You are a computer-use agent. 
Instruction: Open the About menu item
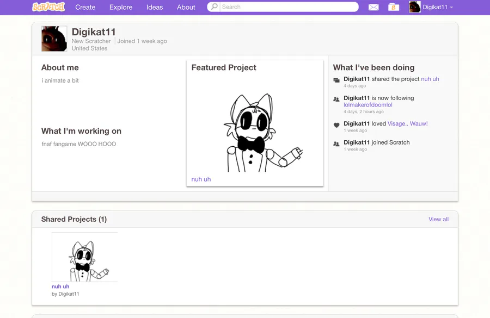(x=186, y=7)
